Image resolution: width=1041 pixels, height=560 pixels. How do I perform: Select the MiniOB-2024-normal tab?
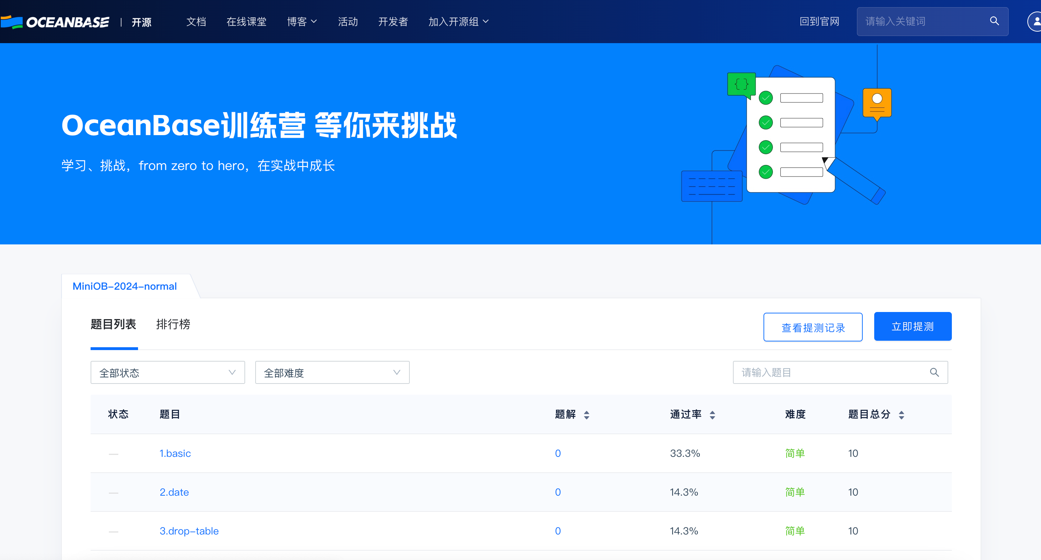pyautogui.click(x=124, y=286)
